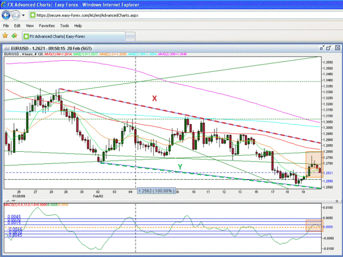The image size is (343, 257).
Task: Click the MAE(2) 21 orange indicator label
Action: pos(113,54)
